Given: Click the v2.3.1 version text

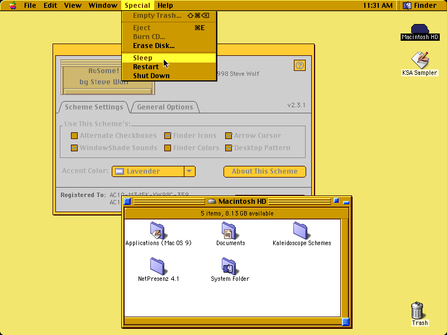Looking at the screenshot, I should tap(296, 105).
